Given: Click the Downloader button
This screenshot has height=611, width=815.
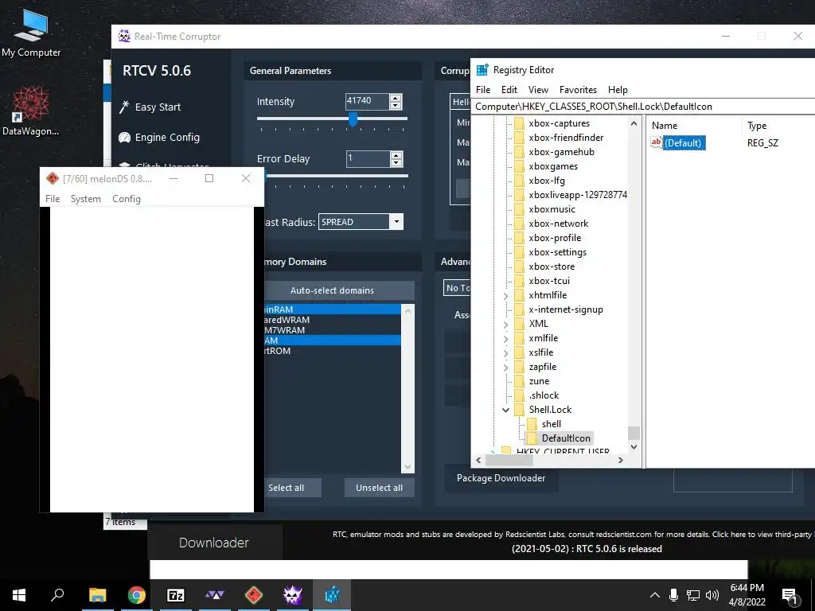Looking at the screenshot, I should click(214, 543).
